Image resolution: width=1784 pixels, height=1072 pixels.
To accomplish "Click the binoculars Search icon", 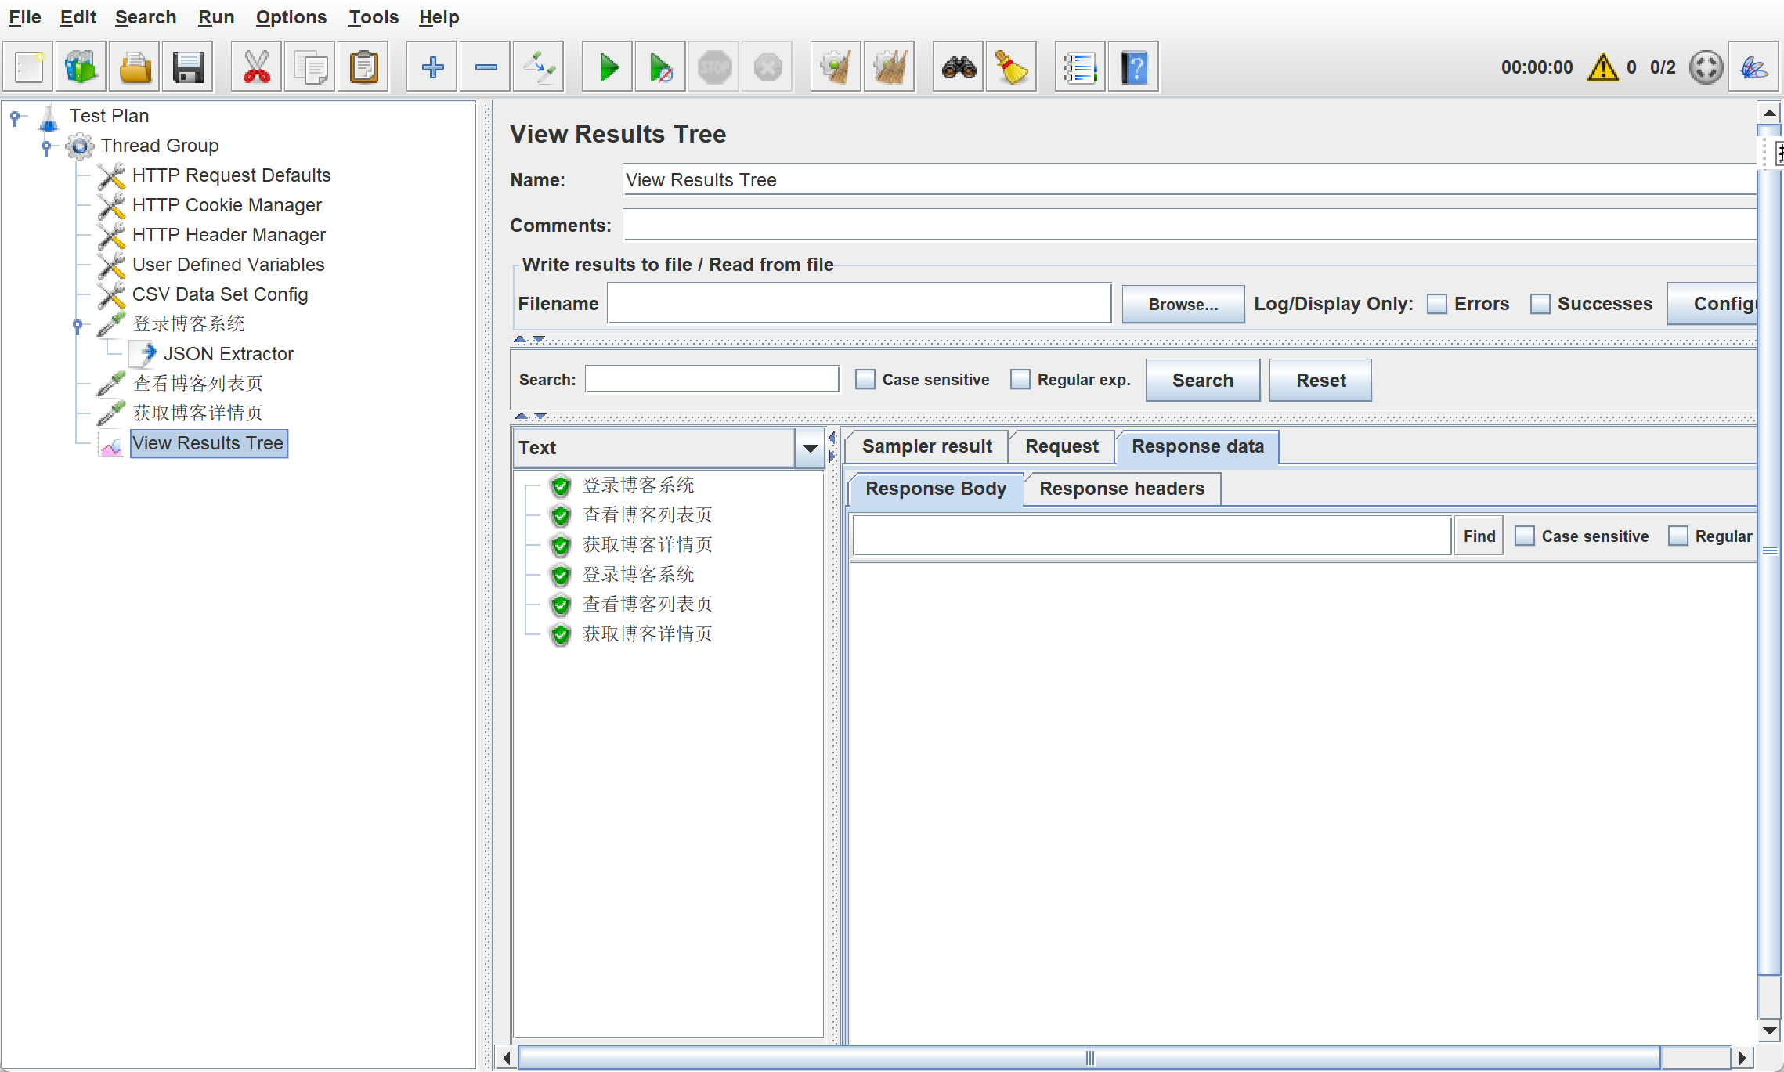I will click(959, 67).
